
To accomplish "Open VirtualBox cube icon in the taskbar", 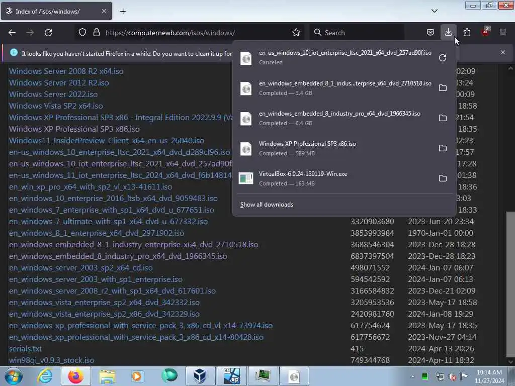I will [200, 376].
